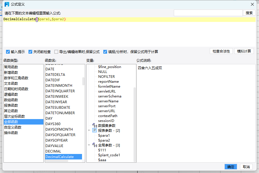Select the DATEINWEEK function

pos(64,96)
